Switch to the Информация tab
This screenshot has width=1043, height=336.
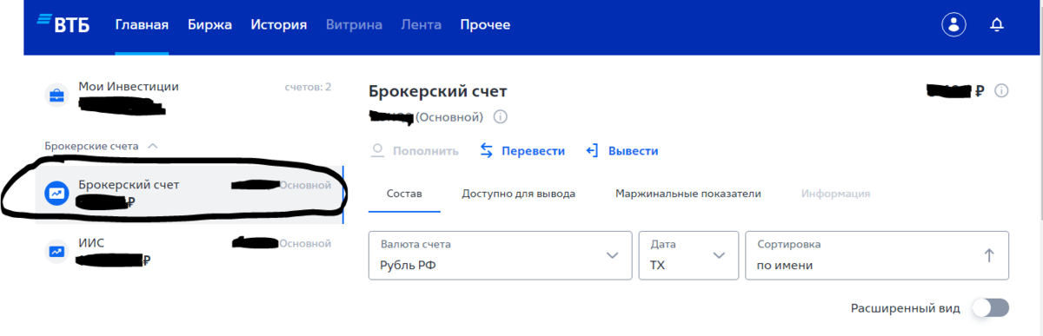tap(835, 194)
